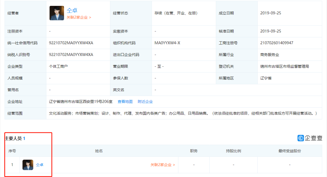Select unified credit code 92210702MA0YYXW4XA

tap(71, 43)
